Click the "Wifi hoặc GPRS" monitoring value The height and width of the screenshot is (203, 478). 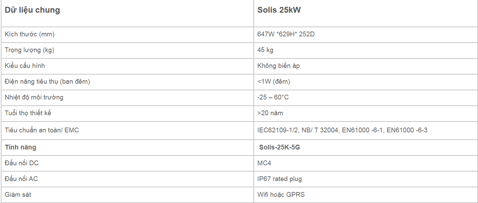(281, 195)
